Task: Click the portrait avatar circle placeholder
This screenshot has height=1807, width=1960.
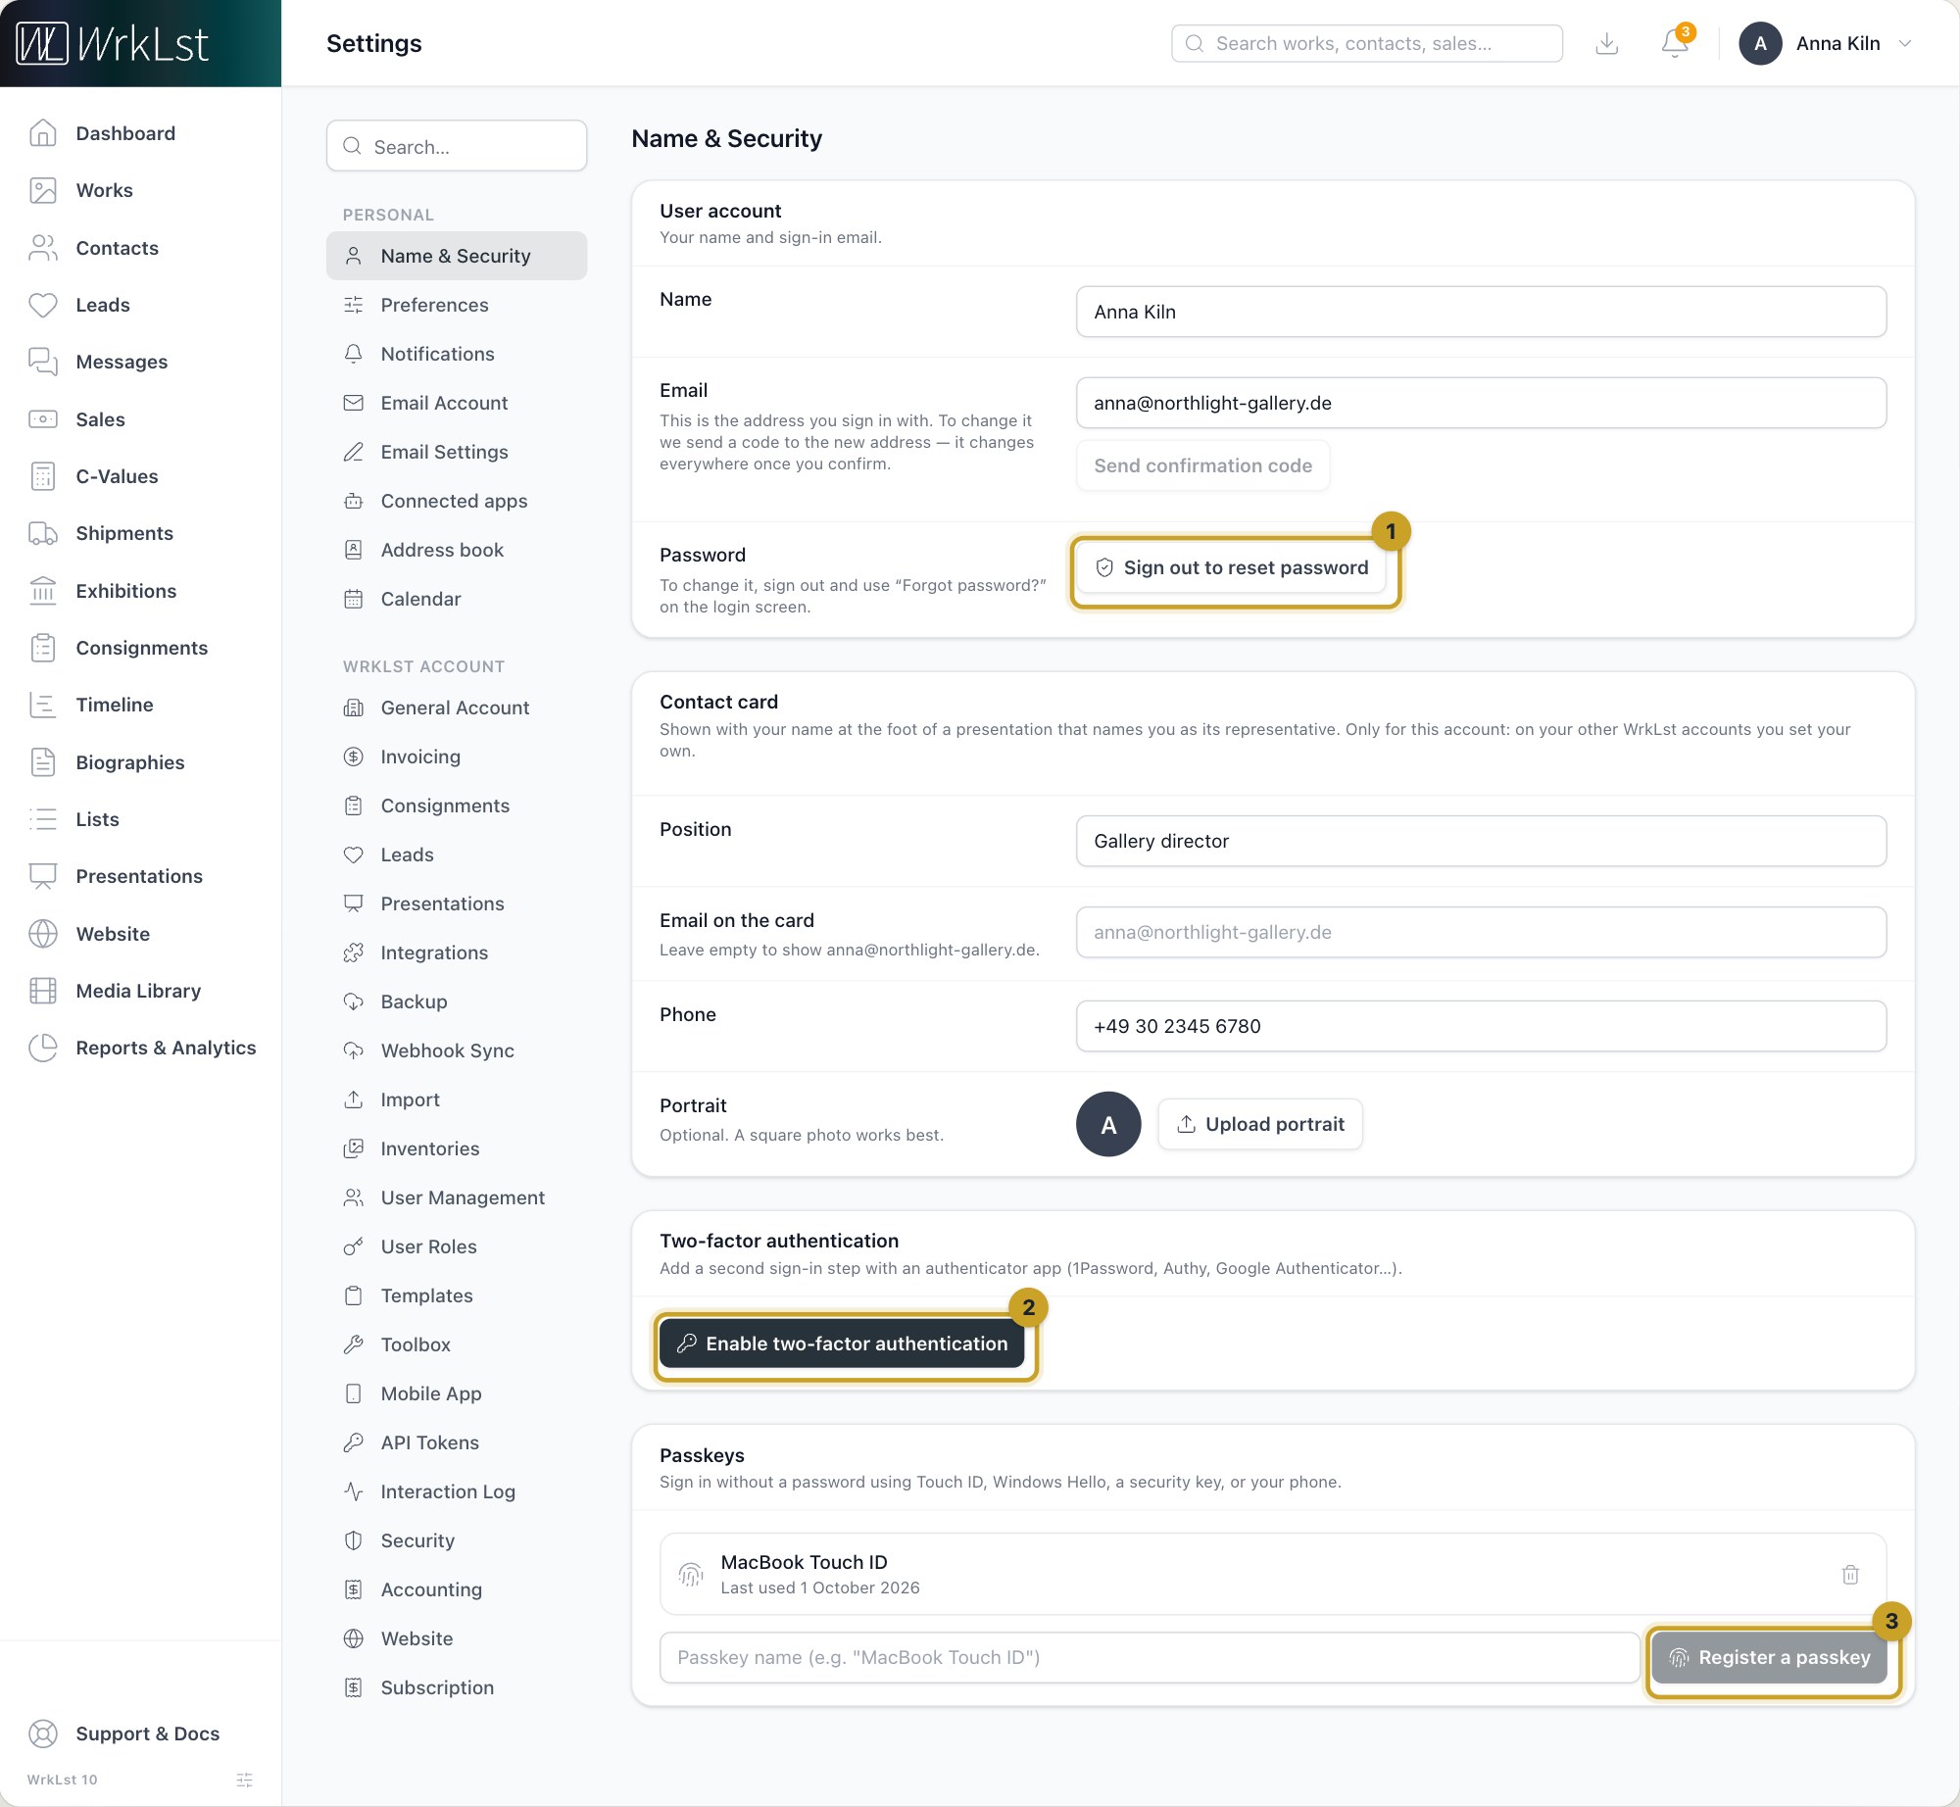Action: point(1108,1124)
